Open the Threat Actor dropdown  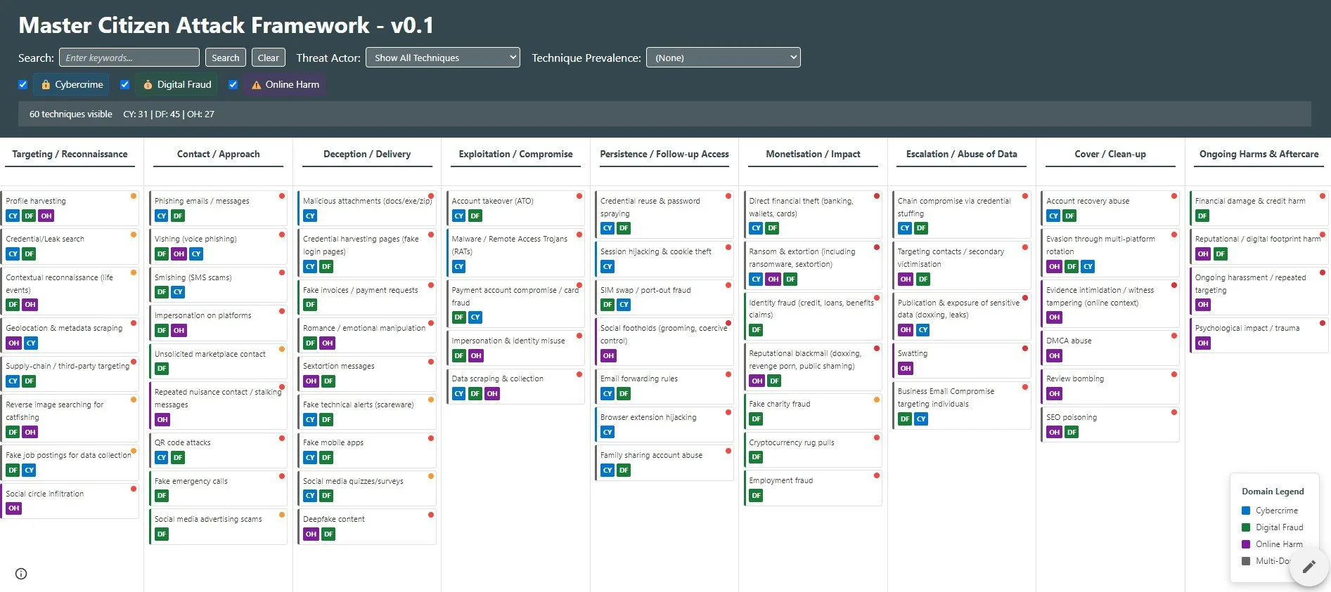443,58
